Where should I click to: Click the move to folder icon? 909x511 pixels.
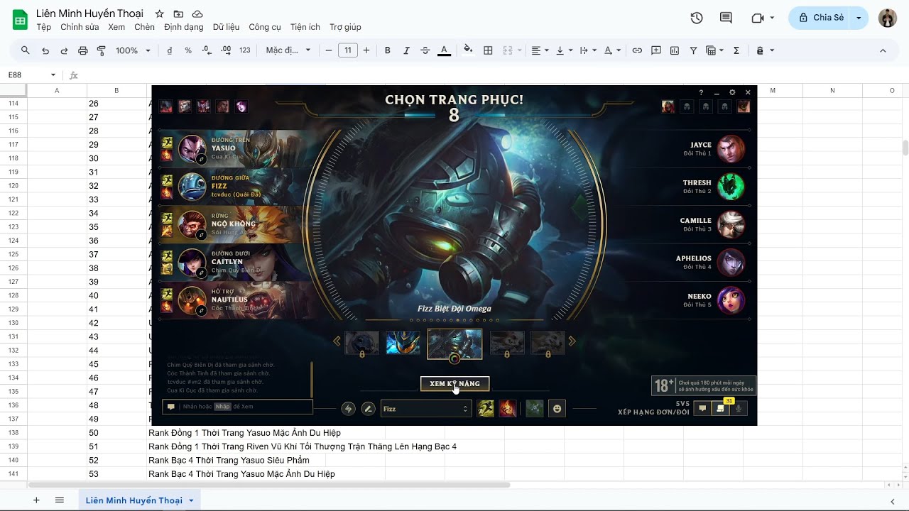click(x=178, y=14)
